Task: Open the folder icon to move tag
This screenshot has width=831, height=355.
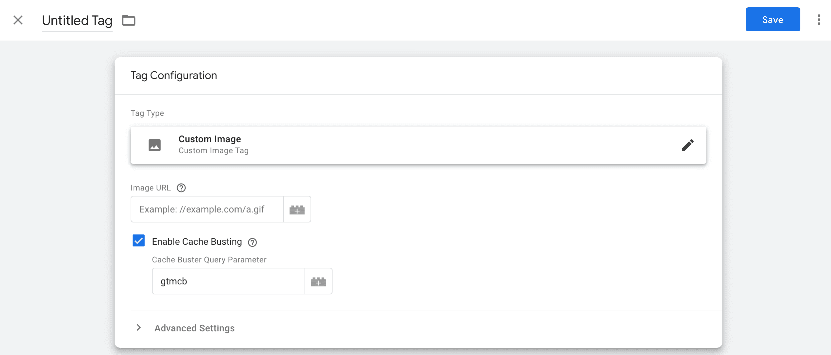Action: tap(129, 20)
